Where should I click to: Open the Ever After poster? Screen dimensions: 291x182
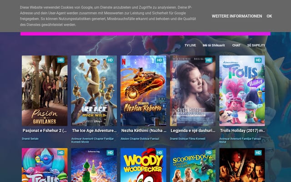(x=193, y=91)
